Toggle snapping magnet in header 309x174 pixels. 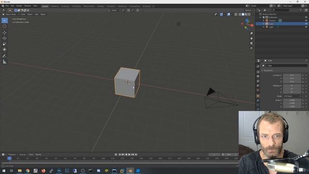[128, 10]
